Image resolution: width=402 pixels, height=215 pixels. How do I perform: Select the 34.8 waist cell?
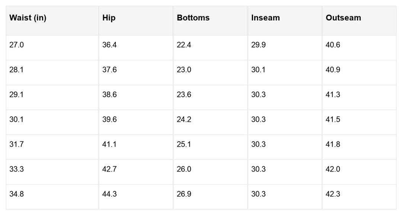(x=16, y=194)
